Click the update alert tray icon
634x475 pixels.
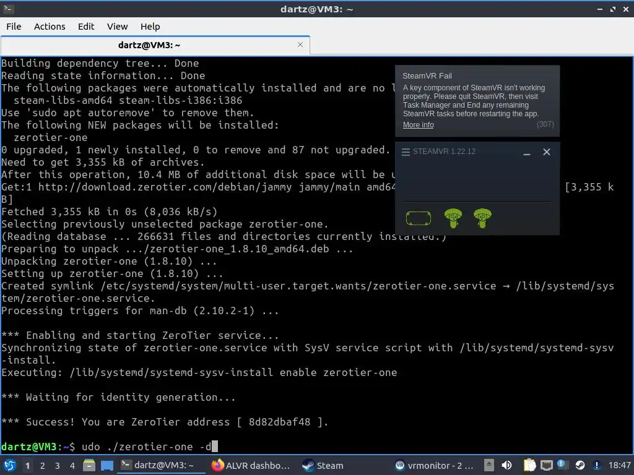[596, 465]
